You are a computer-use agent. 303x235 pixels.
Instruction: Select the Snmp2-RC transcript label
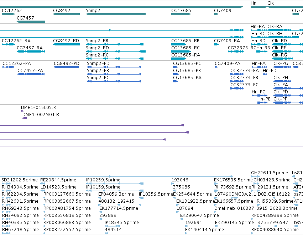[x=97, y=55]
